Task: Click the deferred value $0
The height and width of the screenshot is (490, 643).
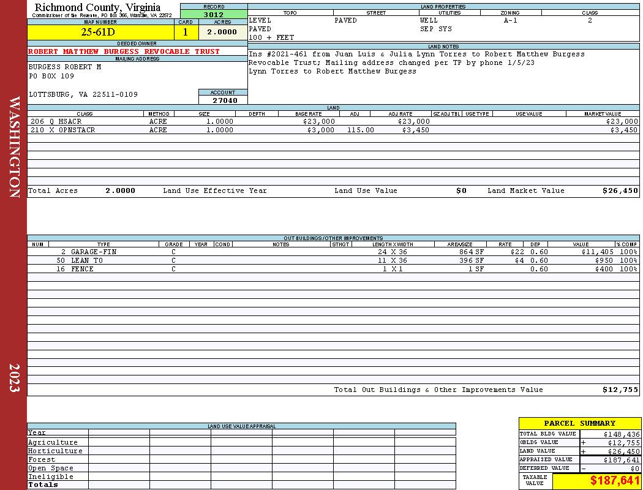Action: point(635,469)
